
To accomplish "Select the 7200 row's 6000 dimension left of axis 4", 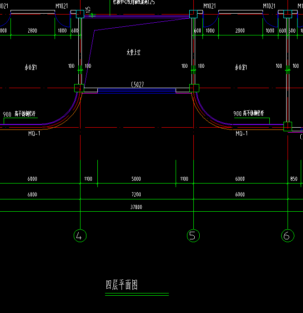I will pyautogui.click(x=32, y=194).
